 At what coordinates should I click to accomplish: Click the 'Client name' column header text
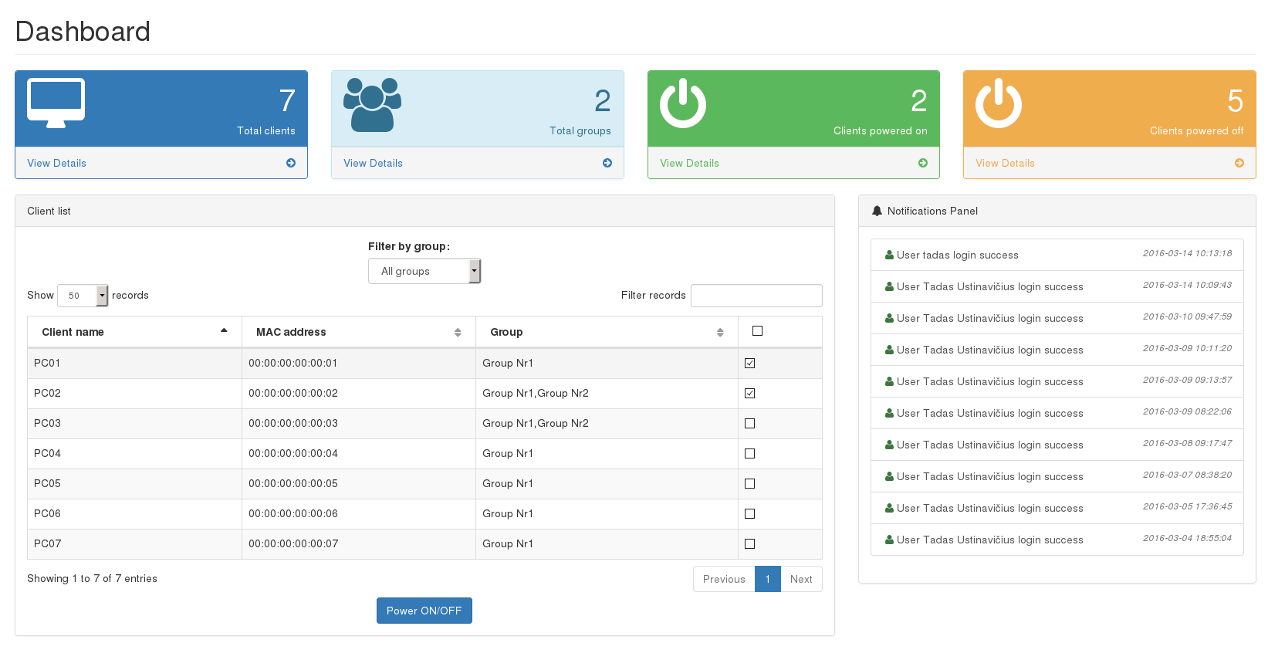73,332
